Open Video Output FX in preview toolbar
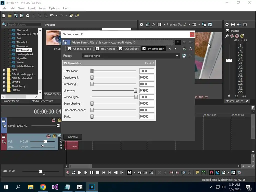 click(153, 24)
